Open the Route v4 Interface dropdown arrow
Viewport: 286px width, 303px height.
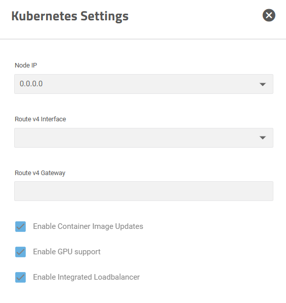[x=263, y=138]
